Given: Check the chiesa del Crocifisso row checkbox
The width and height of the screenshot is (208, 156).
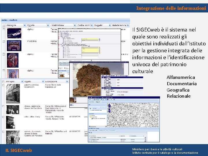Looking at the screenshot, I should [x=3, y=106].
